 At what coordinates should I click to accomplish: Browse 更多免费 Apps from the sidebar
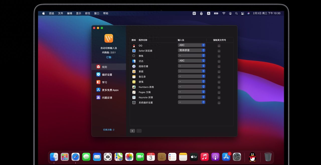(x=110, y=90)
